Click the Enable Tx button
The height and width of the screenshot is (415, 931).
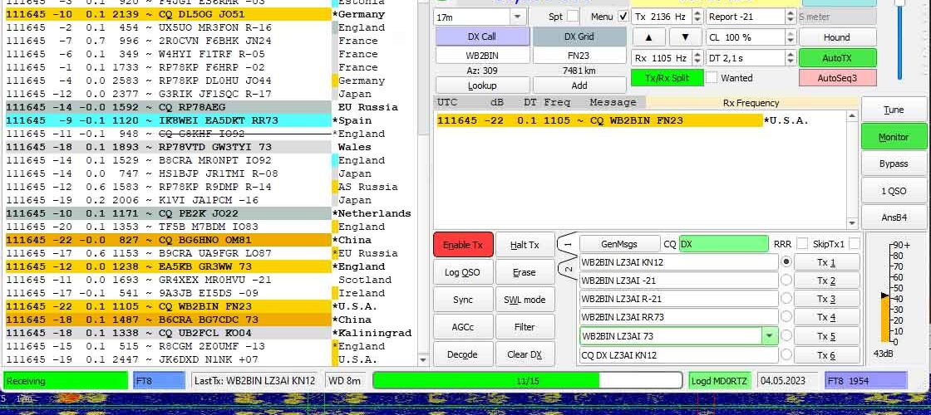click(x=463, y=245)
